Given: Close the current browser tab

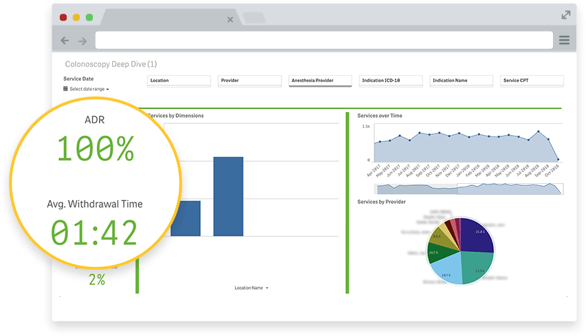Looking at the screenshot, I should click(x=230, y=19).
